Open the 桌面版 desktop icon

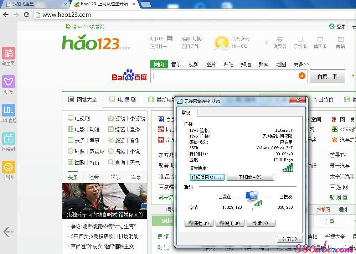tap(320, 41)
